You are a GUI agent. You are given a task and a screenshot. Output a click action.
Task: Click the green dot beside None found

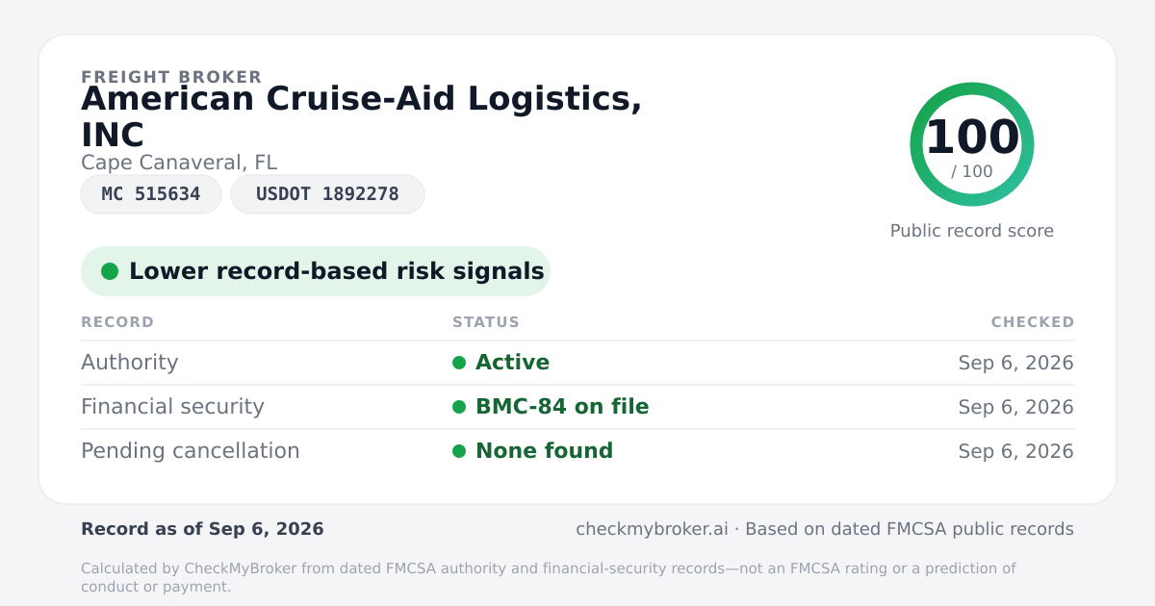pyautogui.click(x=459, y=451)
